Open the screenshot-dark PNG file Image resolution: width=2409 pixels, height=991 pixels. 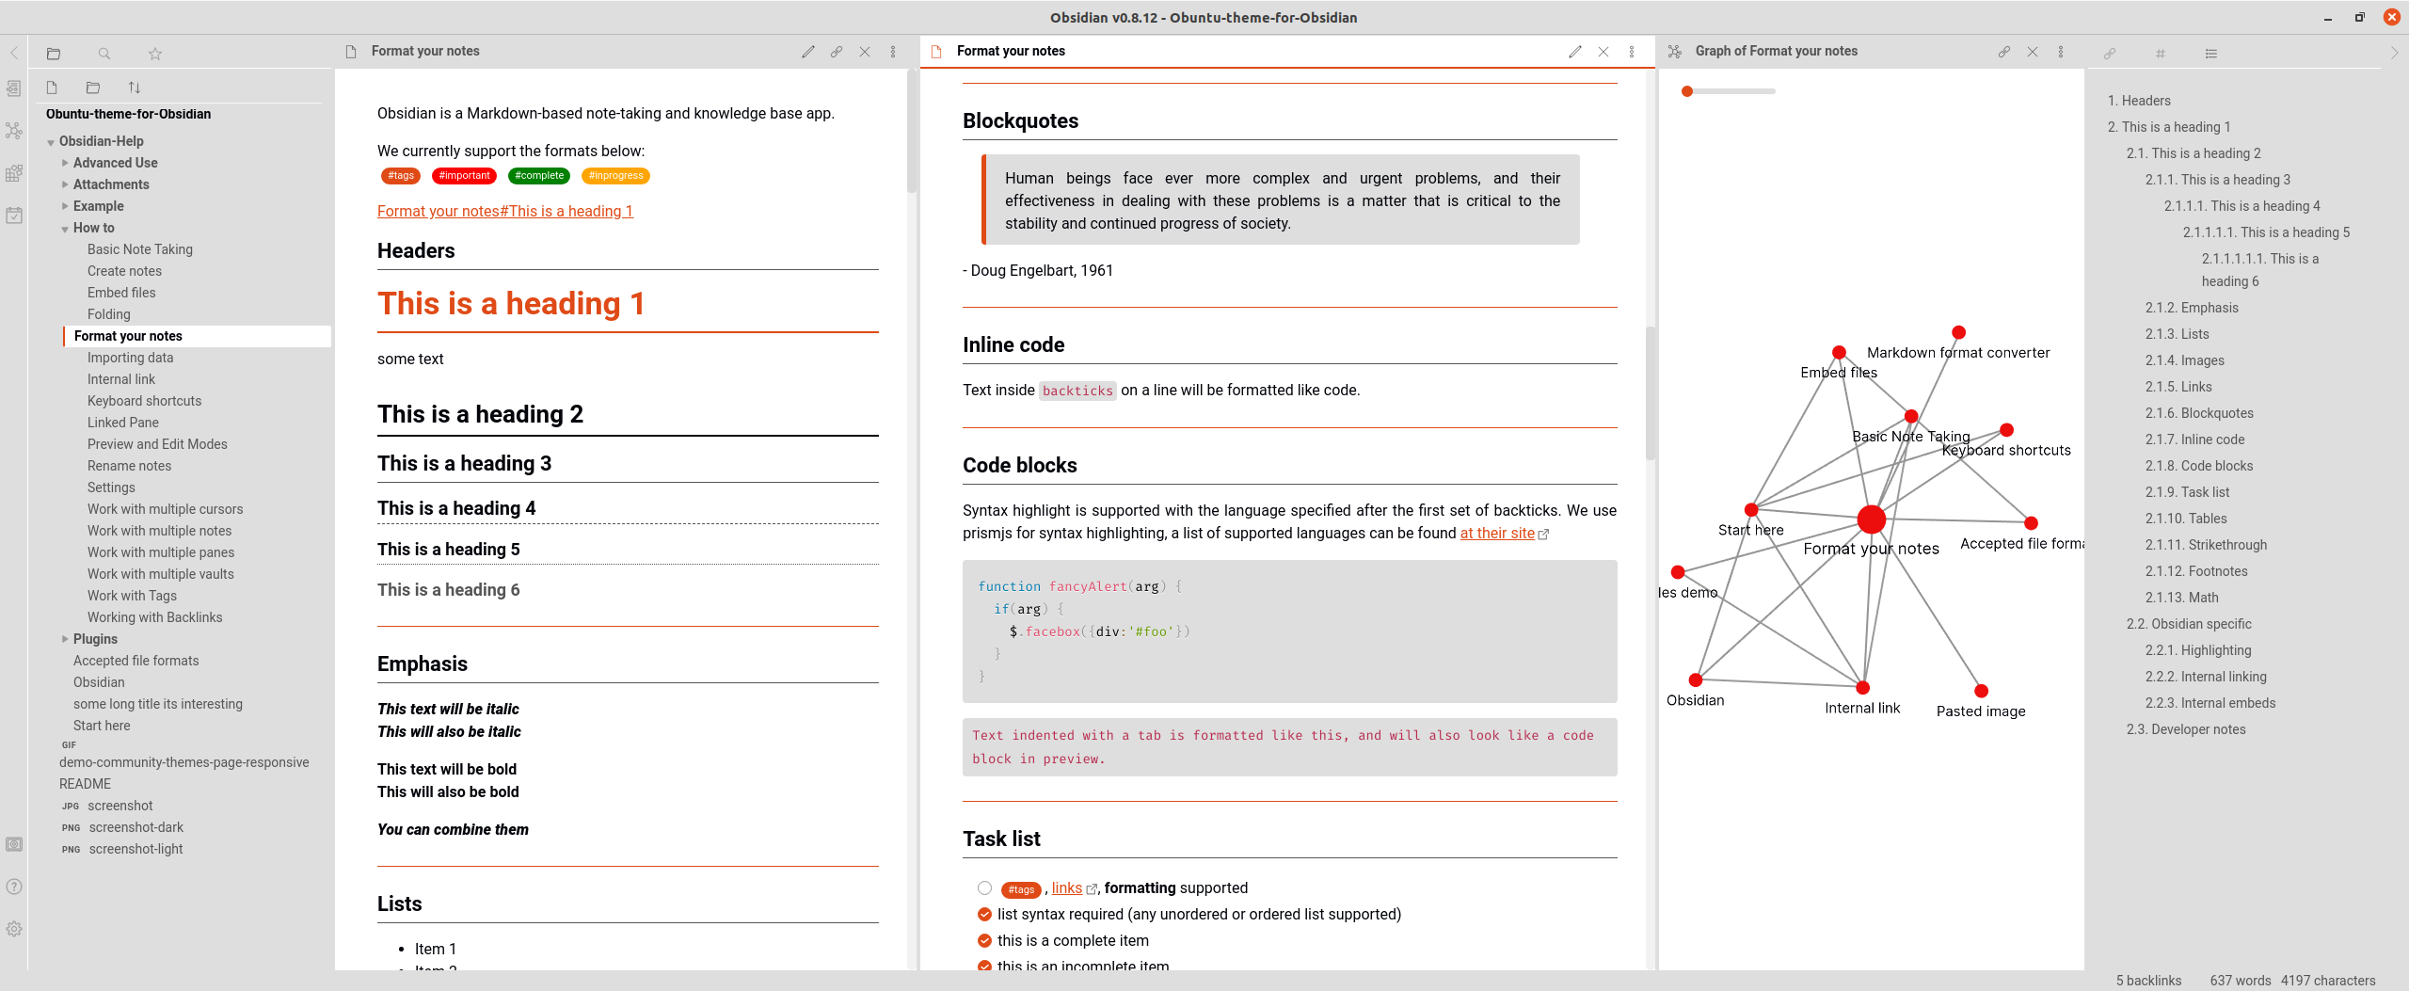[x=136, y=827]
